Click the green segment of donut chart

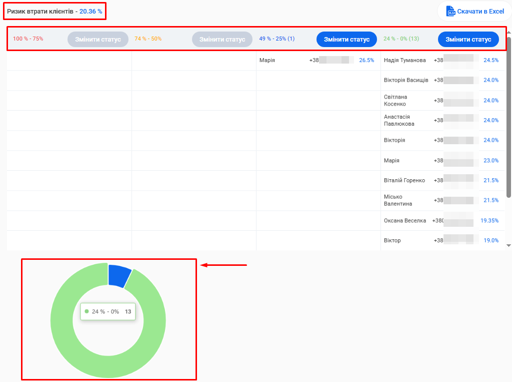pos(65,340)
